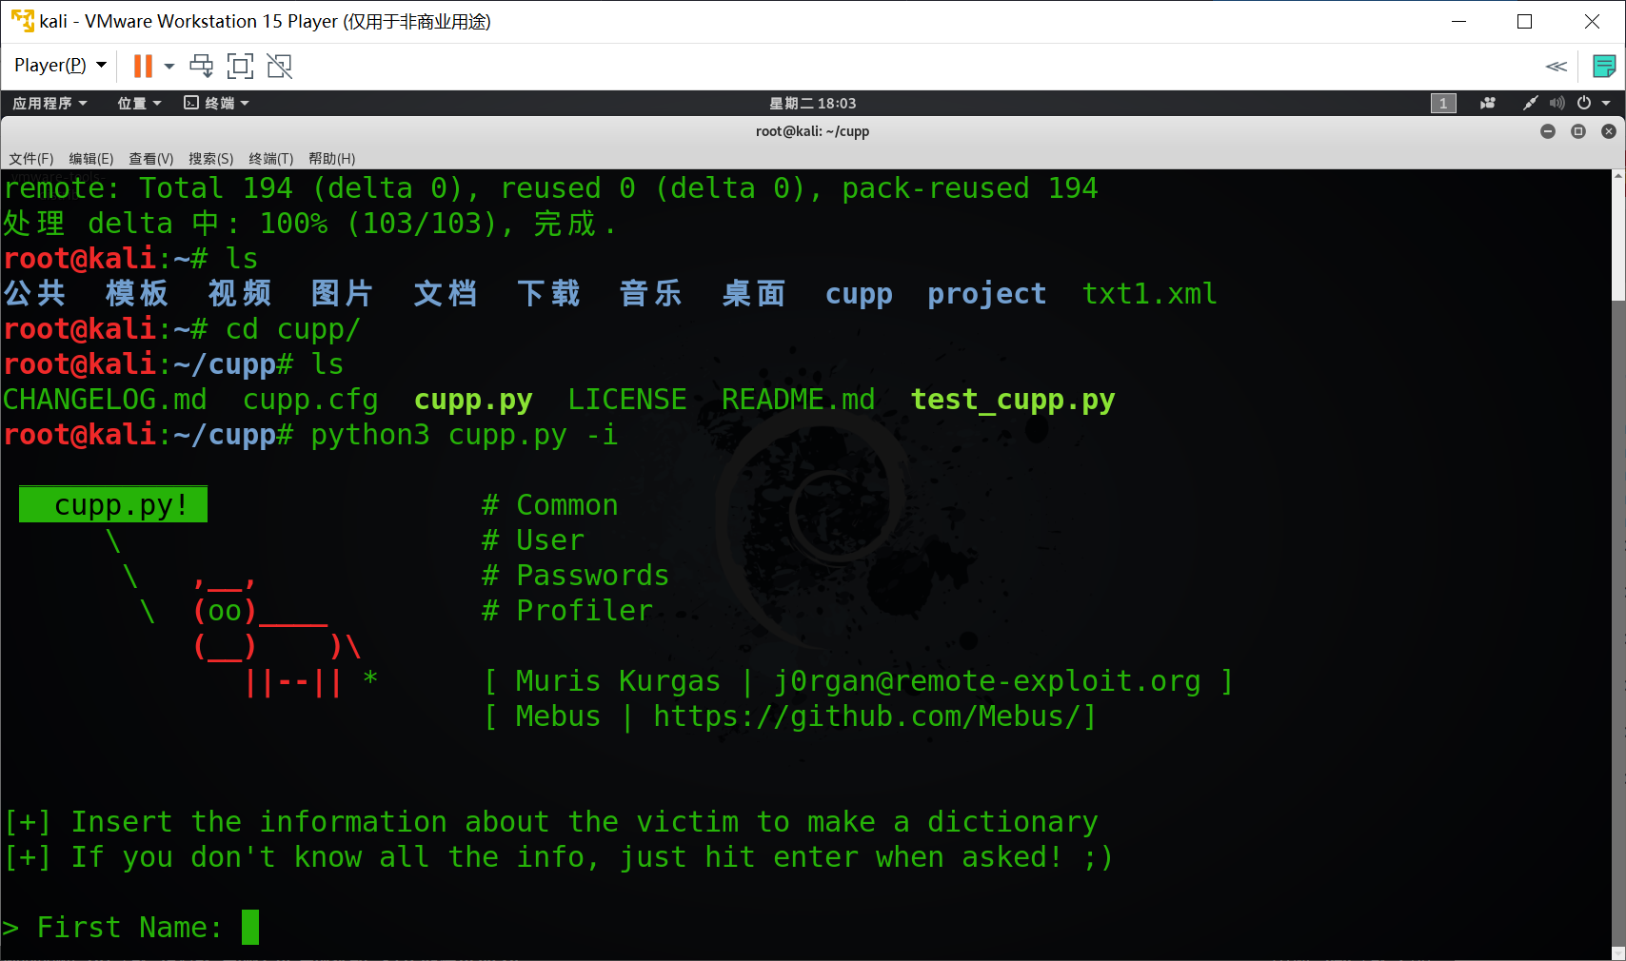
Task: Open the 应用程序 applications menu
Action: 50,103
